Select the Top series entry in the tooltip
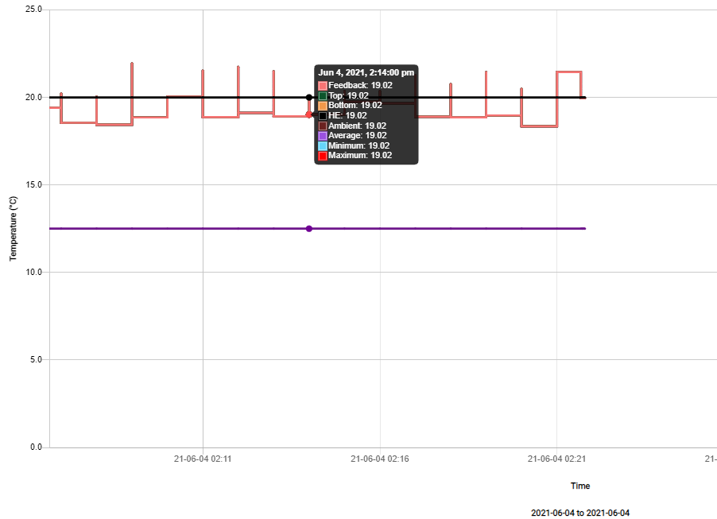Viewport: 717px width, 519px height. [x=322, y=96]
